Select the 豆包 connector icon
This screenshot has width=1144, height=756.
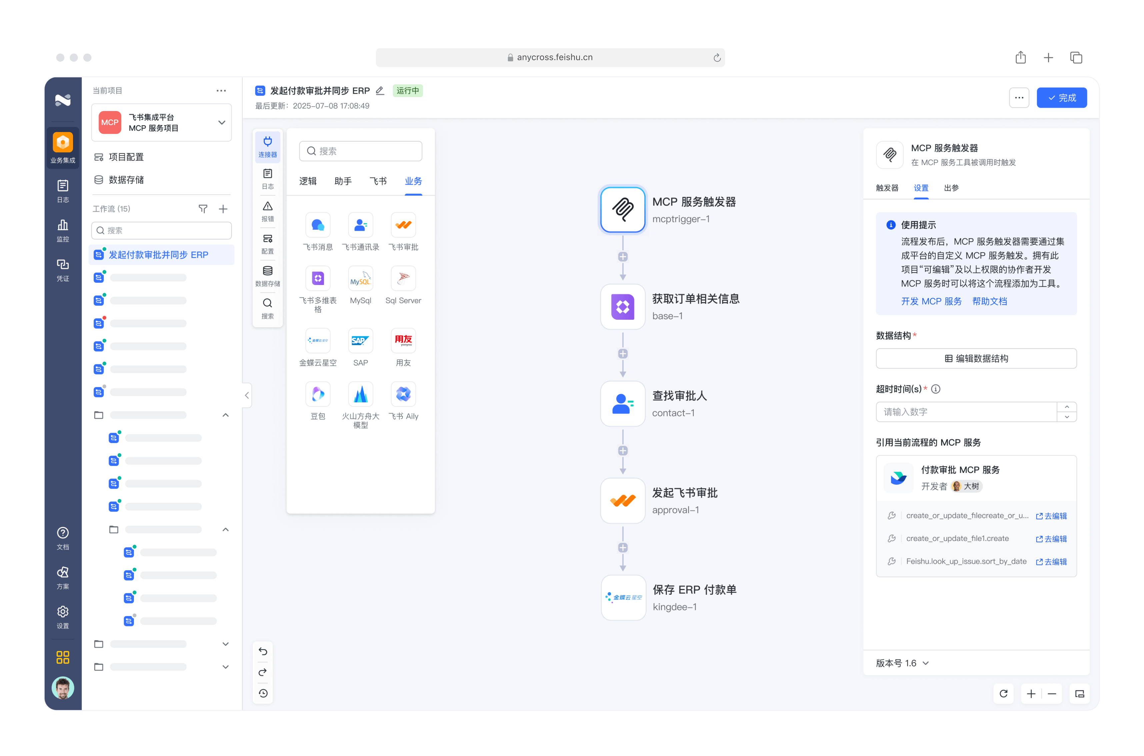(318, 394)
